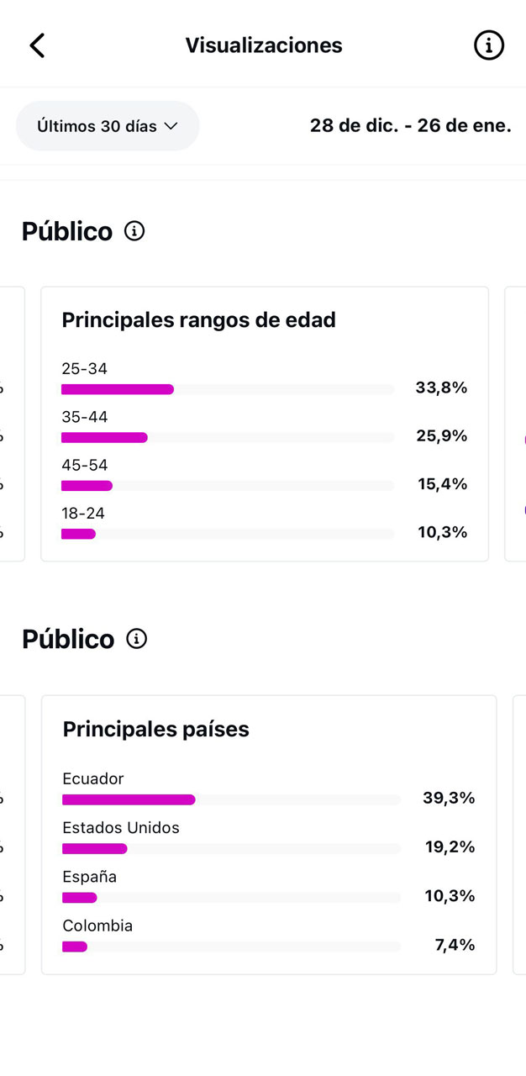Tap the Principales países card title
Viewport: 526px width, 1076px height.
pyautogui.click(x=155, y=730)
